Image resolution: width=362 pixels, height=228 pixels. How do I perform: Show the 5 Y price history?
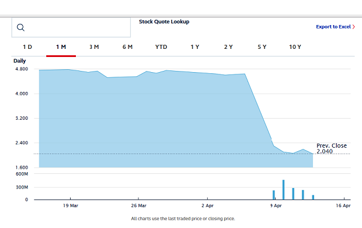(262, 47)
